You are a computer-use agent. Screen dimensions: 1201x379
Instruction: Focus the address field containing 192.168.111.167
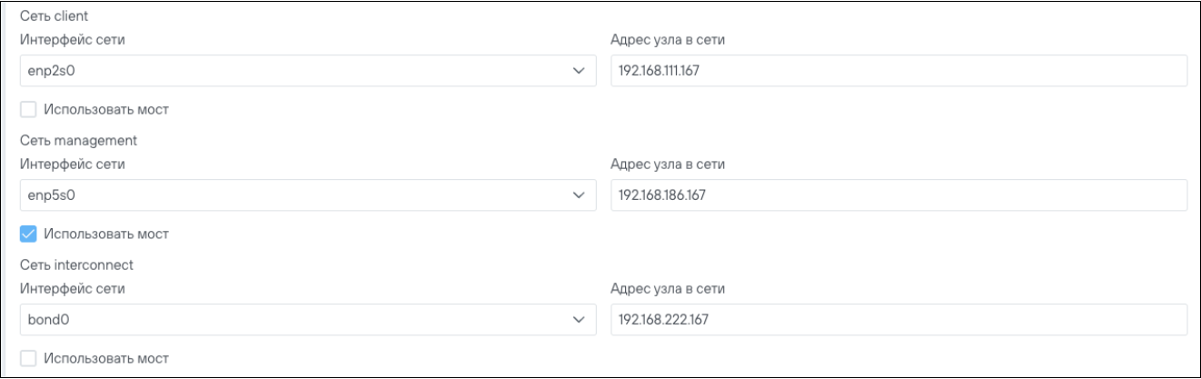pyautogui.click(x=898, y=71)
